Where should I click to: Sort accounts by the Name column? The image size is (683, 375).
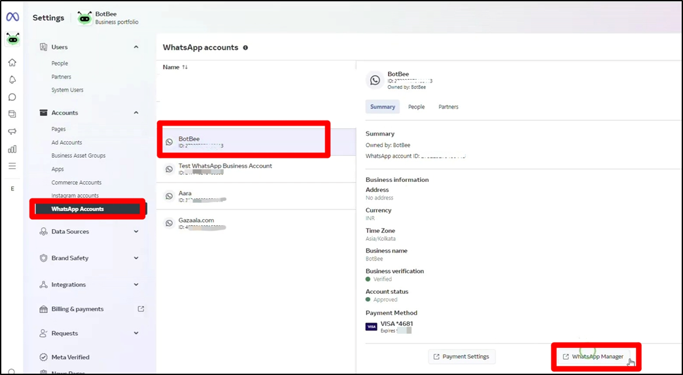[175, 67]
